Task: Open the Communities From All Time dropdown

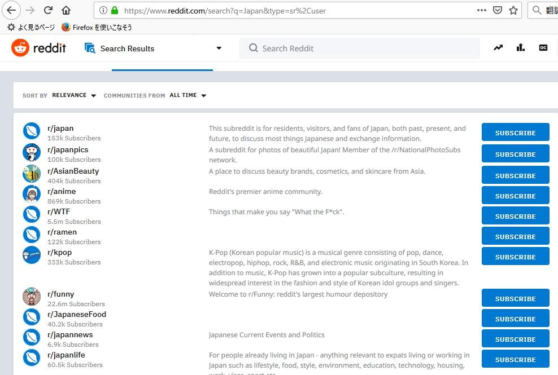Action: point(188,95)
